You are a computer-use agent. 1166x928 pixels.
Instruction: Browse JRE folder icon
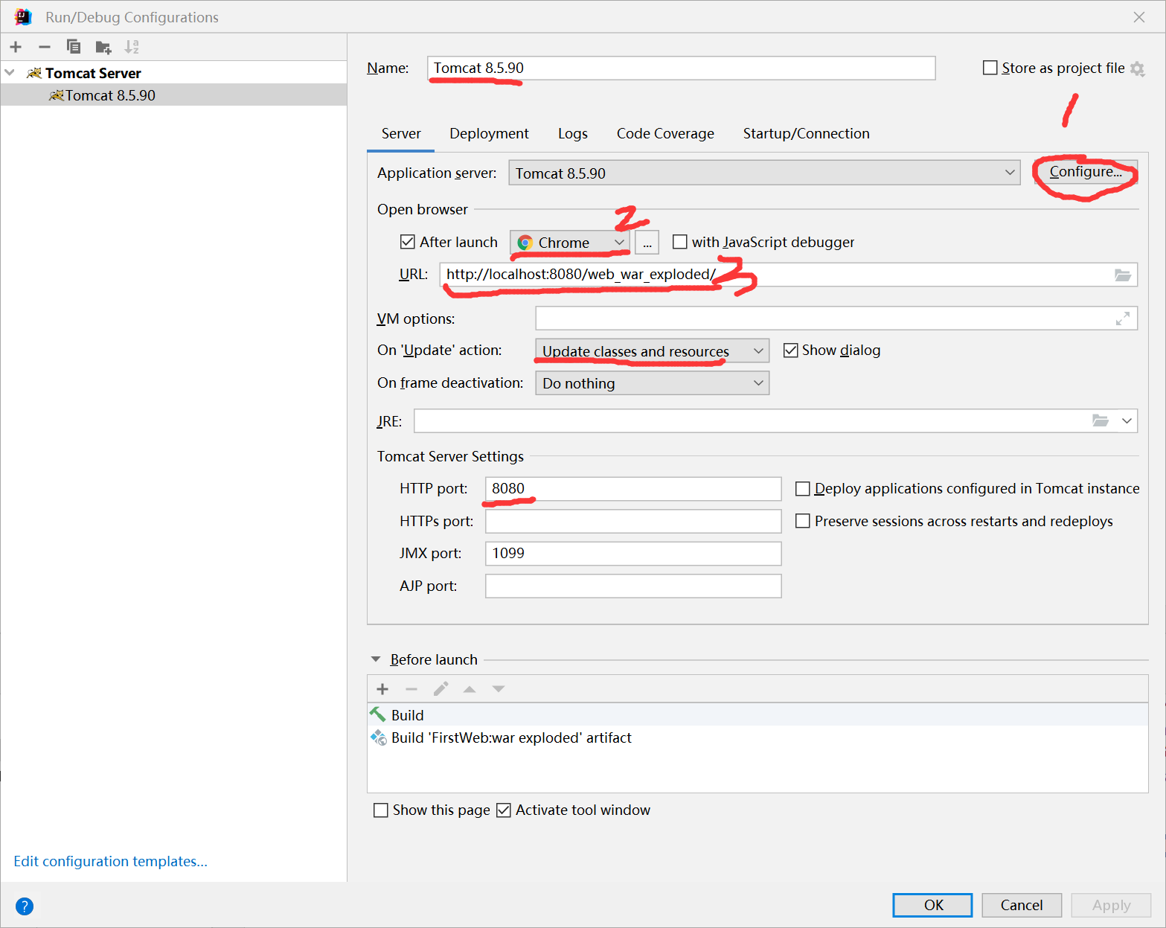pyautogui.click(x=1101, y=420)
